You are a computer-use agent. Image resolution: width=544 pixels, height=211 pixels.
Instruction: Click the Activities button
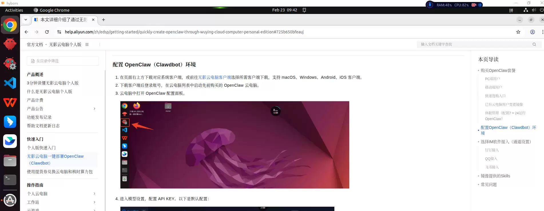[14, 10]
